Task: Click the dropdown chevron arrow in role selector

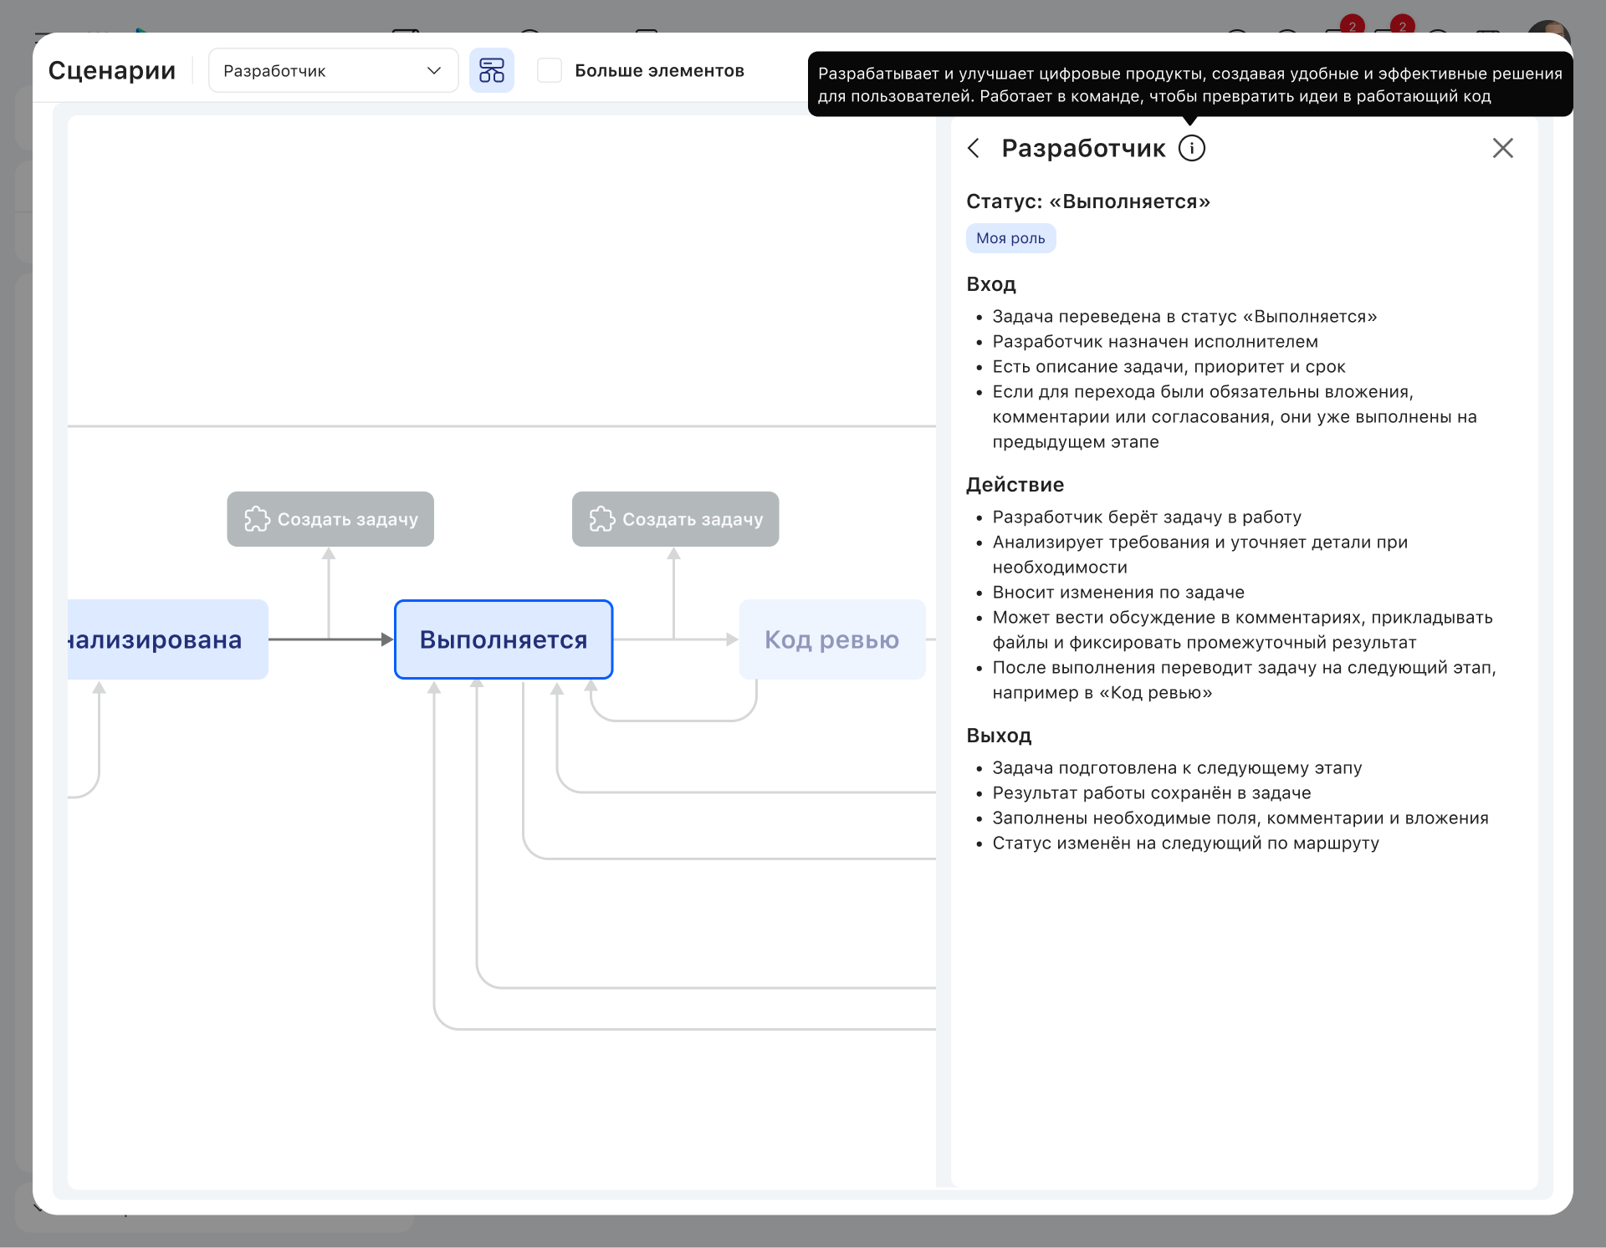Action: click(x=433, y=70)
